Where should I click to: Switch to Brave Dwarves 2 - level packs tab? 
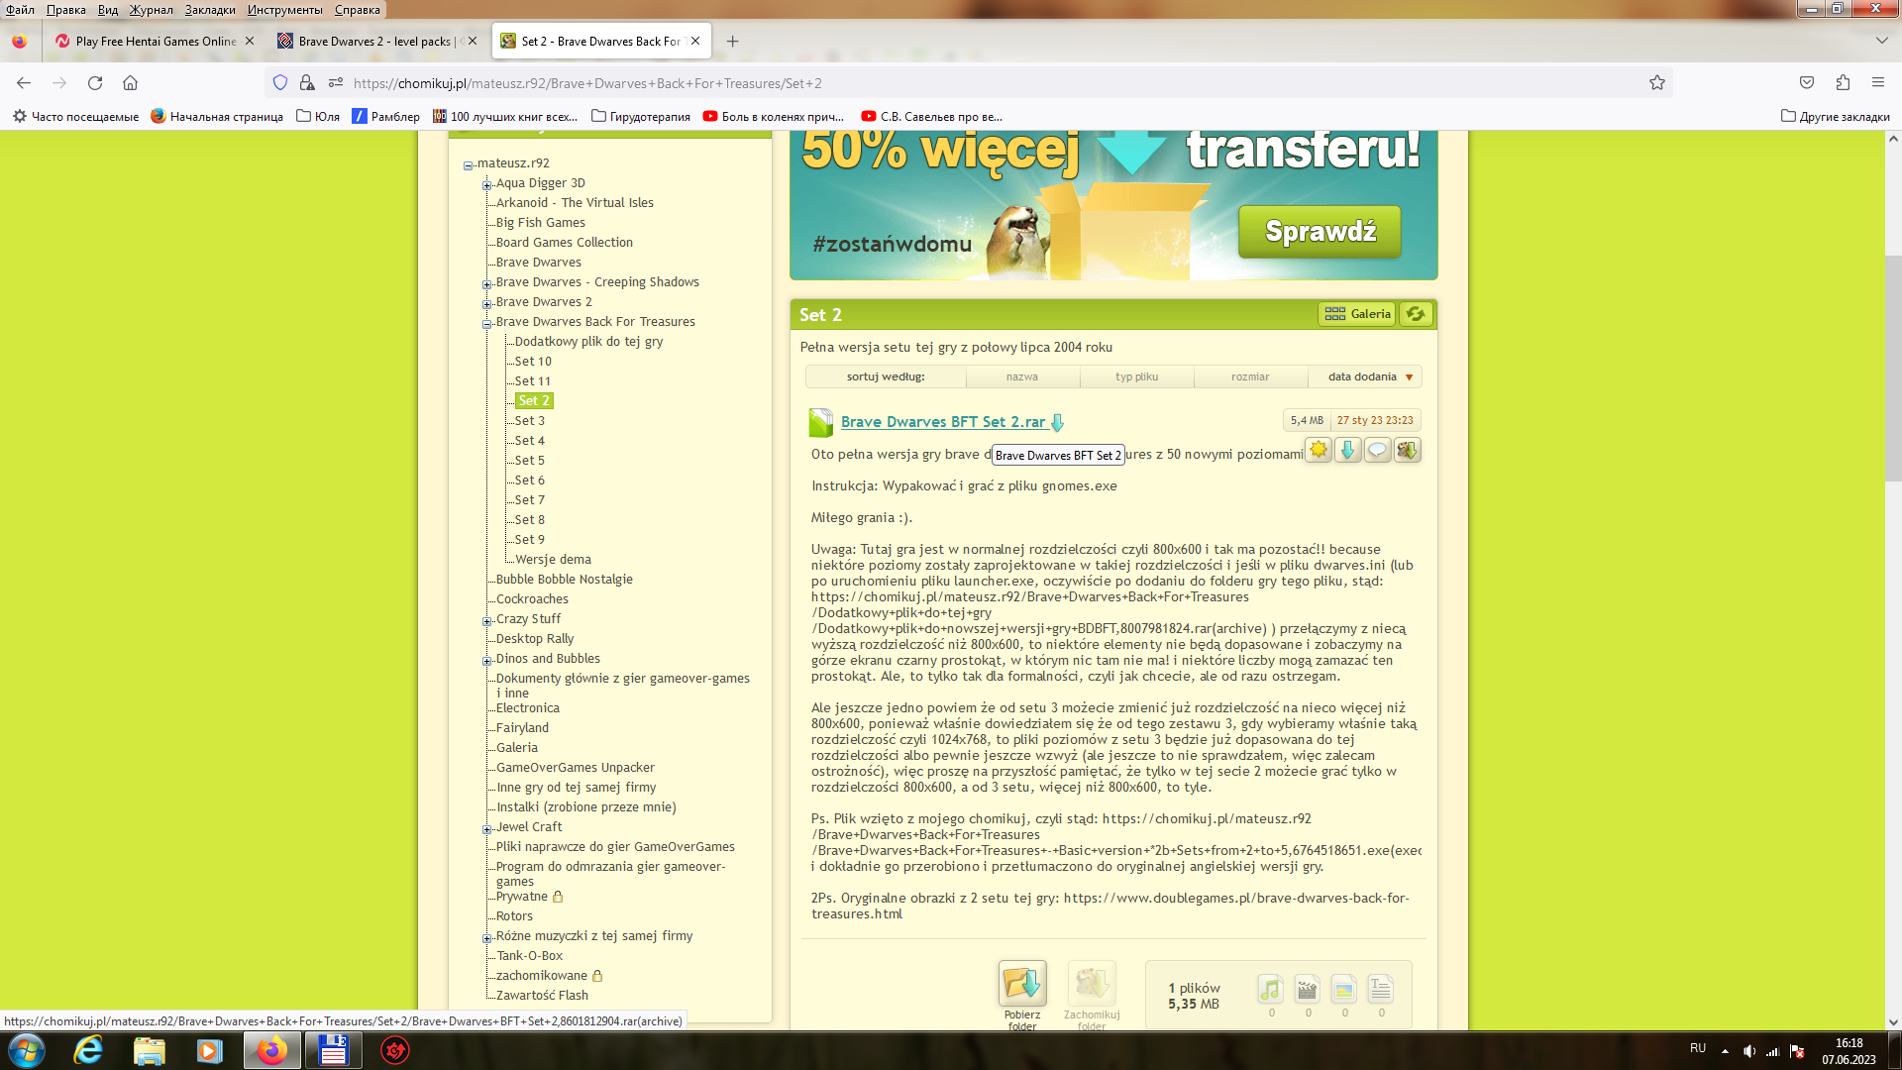click(x=375, y=42)
